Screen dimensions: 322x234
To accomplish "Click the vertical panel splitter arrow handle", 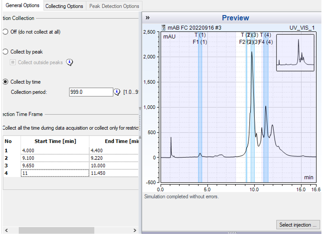I will [140, 108].
